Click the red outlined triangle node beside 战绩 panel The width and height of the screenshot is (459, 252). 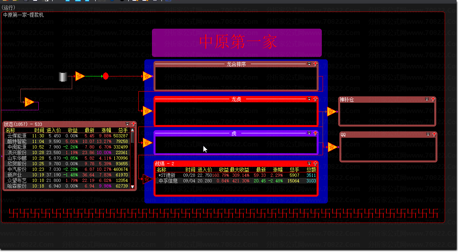point(147,179)
